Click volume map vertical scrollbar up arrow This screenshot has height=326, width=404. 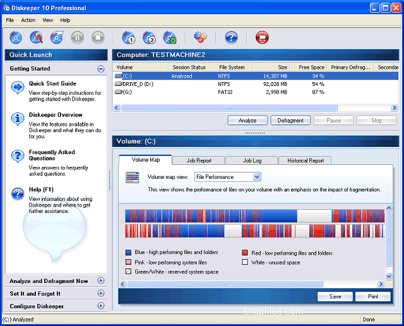(389, 208)
